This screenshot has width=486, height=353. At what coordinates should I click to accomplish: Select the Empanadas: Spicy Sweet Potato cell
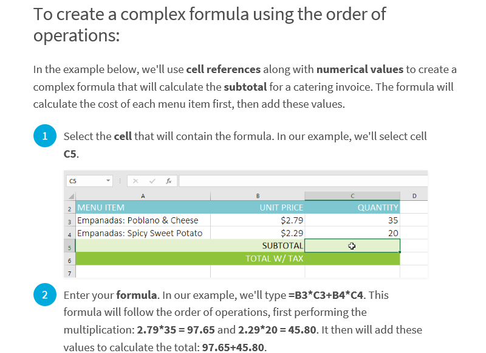143,233
